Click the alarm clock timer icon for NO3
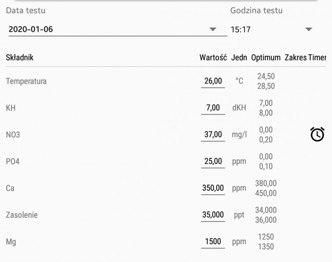332x262 pixels. 317,134
